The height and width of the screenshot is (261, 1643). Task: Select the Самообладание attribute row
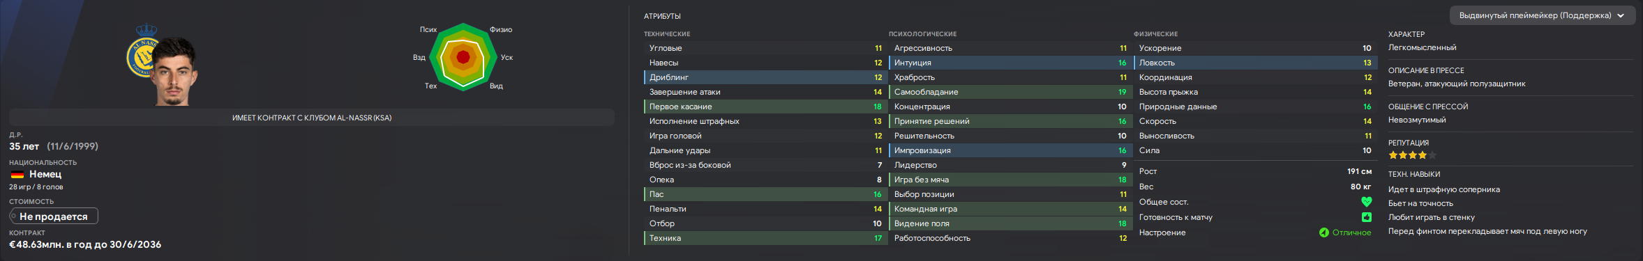click(x=1009, y=92)
